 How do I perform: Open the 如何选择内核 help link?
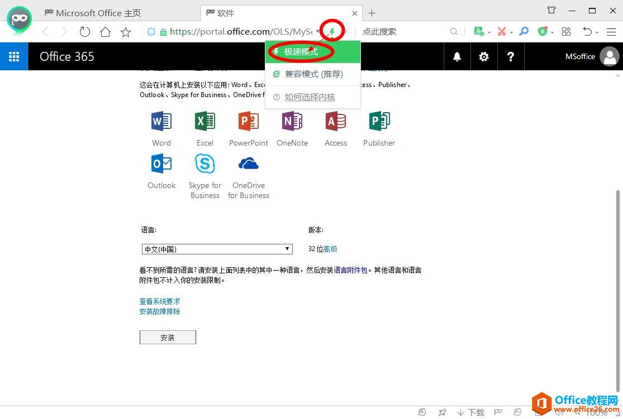310,97
